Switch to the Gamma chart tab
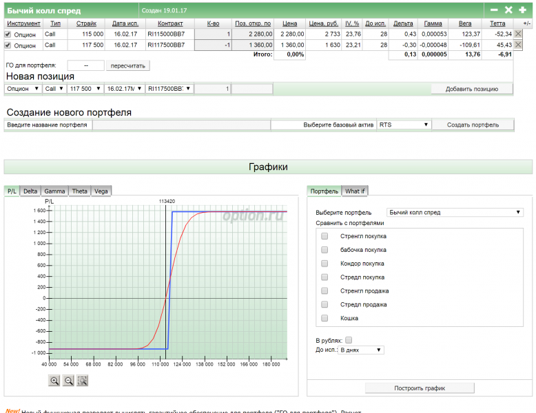The height and width of the screenshot is (413, 536). pos(54,191)
